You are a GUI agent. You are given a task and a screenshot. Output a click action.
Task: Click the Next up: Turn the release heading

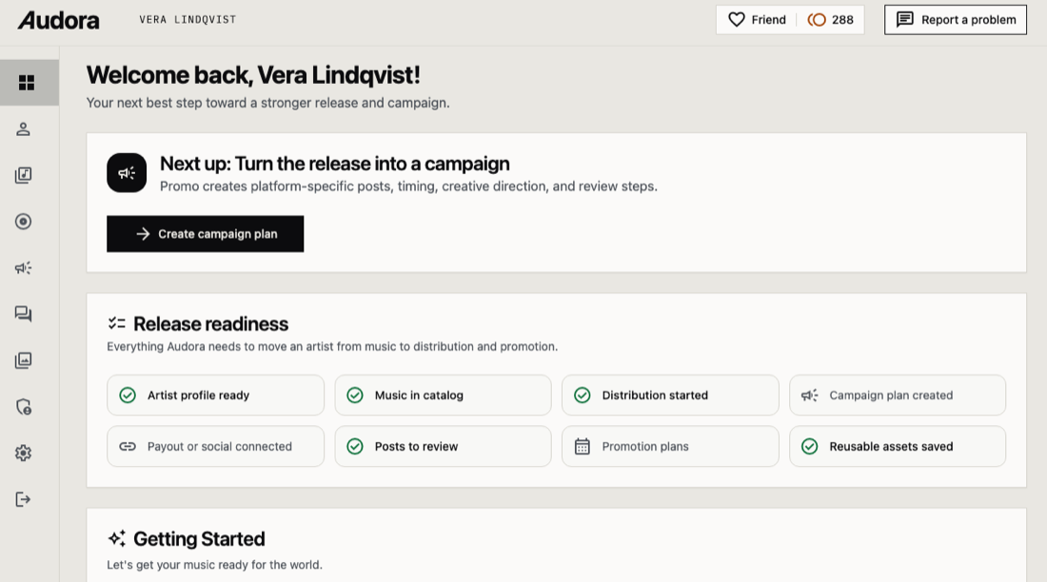[x=334, y=164]
